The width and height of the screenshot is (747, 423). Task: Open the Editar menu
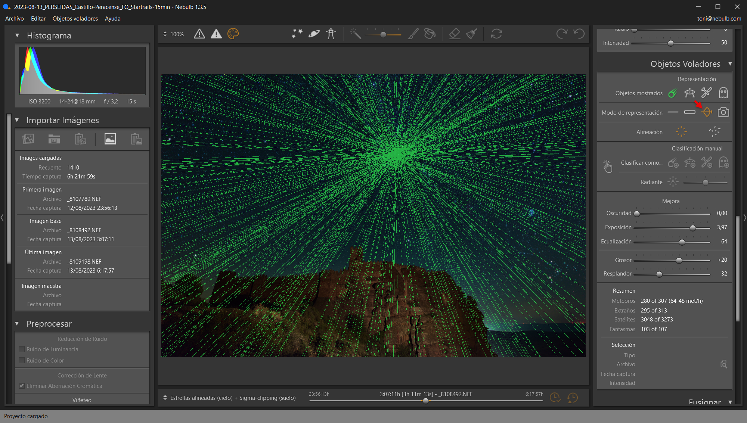pos(38,18)
